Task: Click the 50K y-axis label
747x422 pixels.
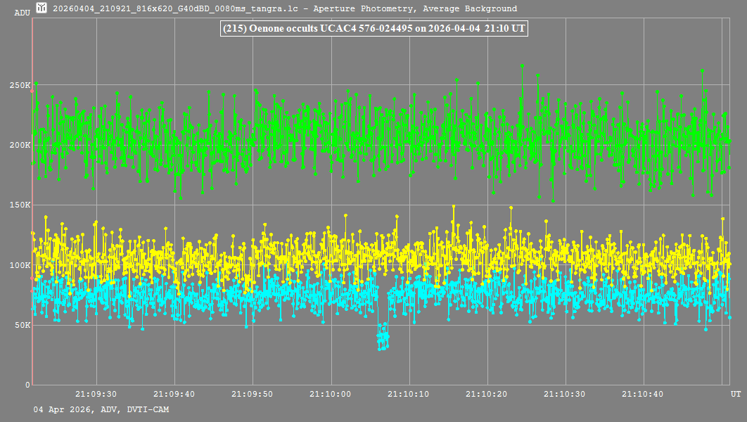Action: (x=22, y=325)
